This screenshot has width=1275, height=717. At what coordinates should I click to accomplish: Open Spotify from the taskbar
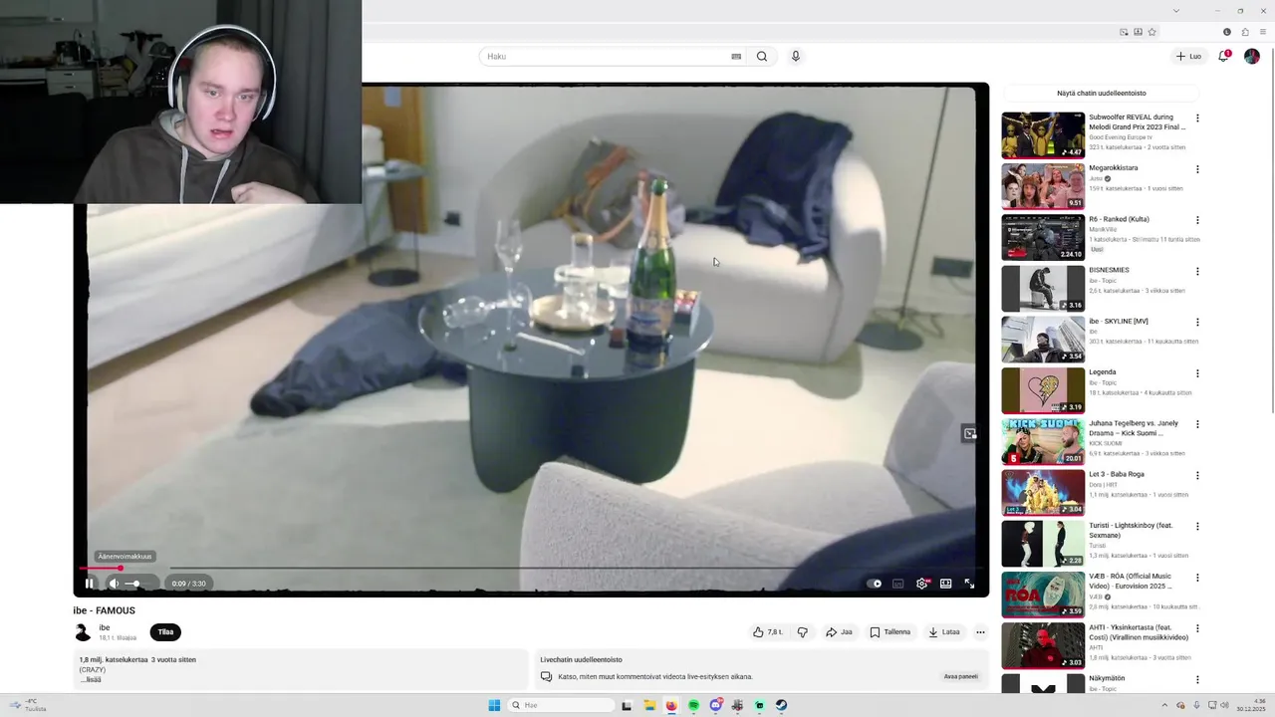[x=693, y=705]
